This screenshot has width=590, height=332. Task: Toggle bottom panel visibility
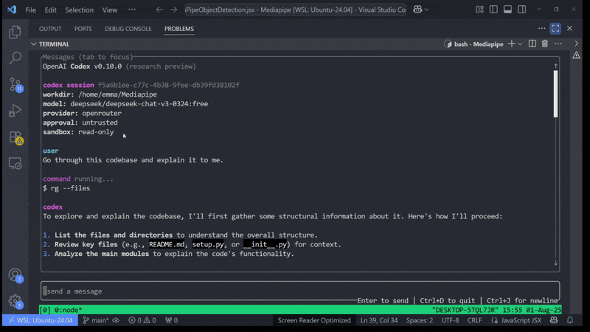click(507, 10)
